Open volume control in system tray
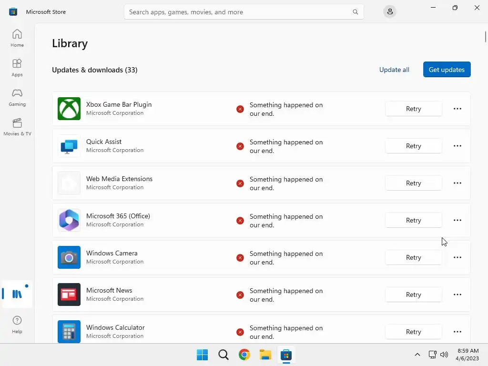 tap(444, 355)
